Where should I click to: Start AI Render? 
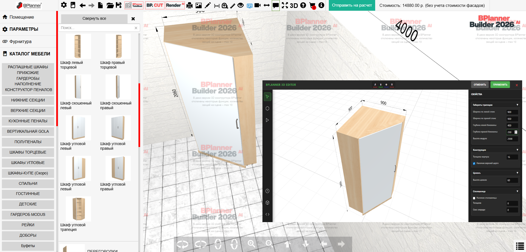click(x=175, y=5)
